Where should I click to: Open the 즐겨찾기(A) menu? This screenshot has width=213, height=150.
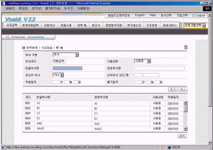point(53,8)
